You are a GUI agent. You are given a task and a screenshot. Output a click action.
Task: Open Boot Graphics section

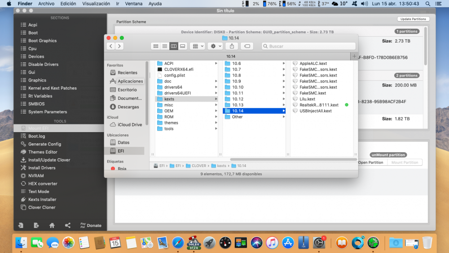42,41
